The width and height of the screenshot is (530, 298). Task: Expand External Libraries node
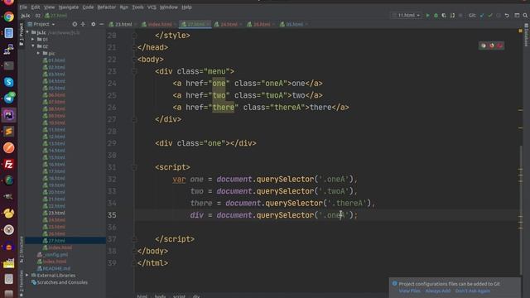[27, 276]
